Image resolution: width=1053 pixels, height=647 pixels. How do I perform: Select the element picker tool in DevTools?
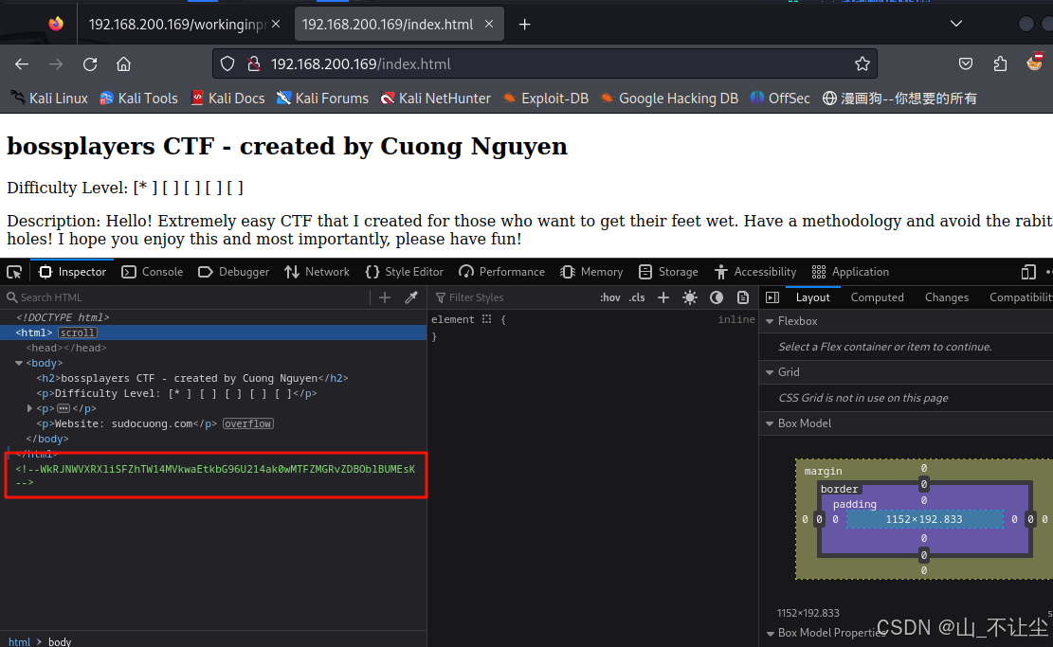tap(14, 272)
